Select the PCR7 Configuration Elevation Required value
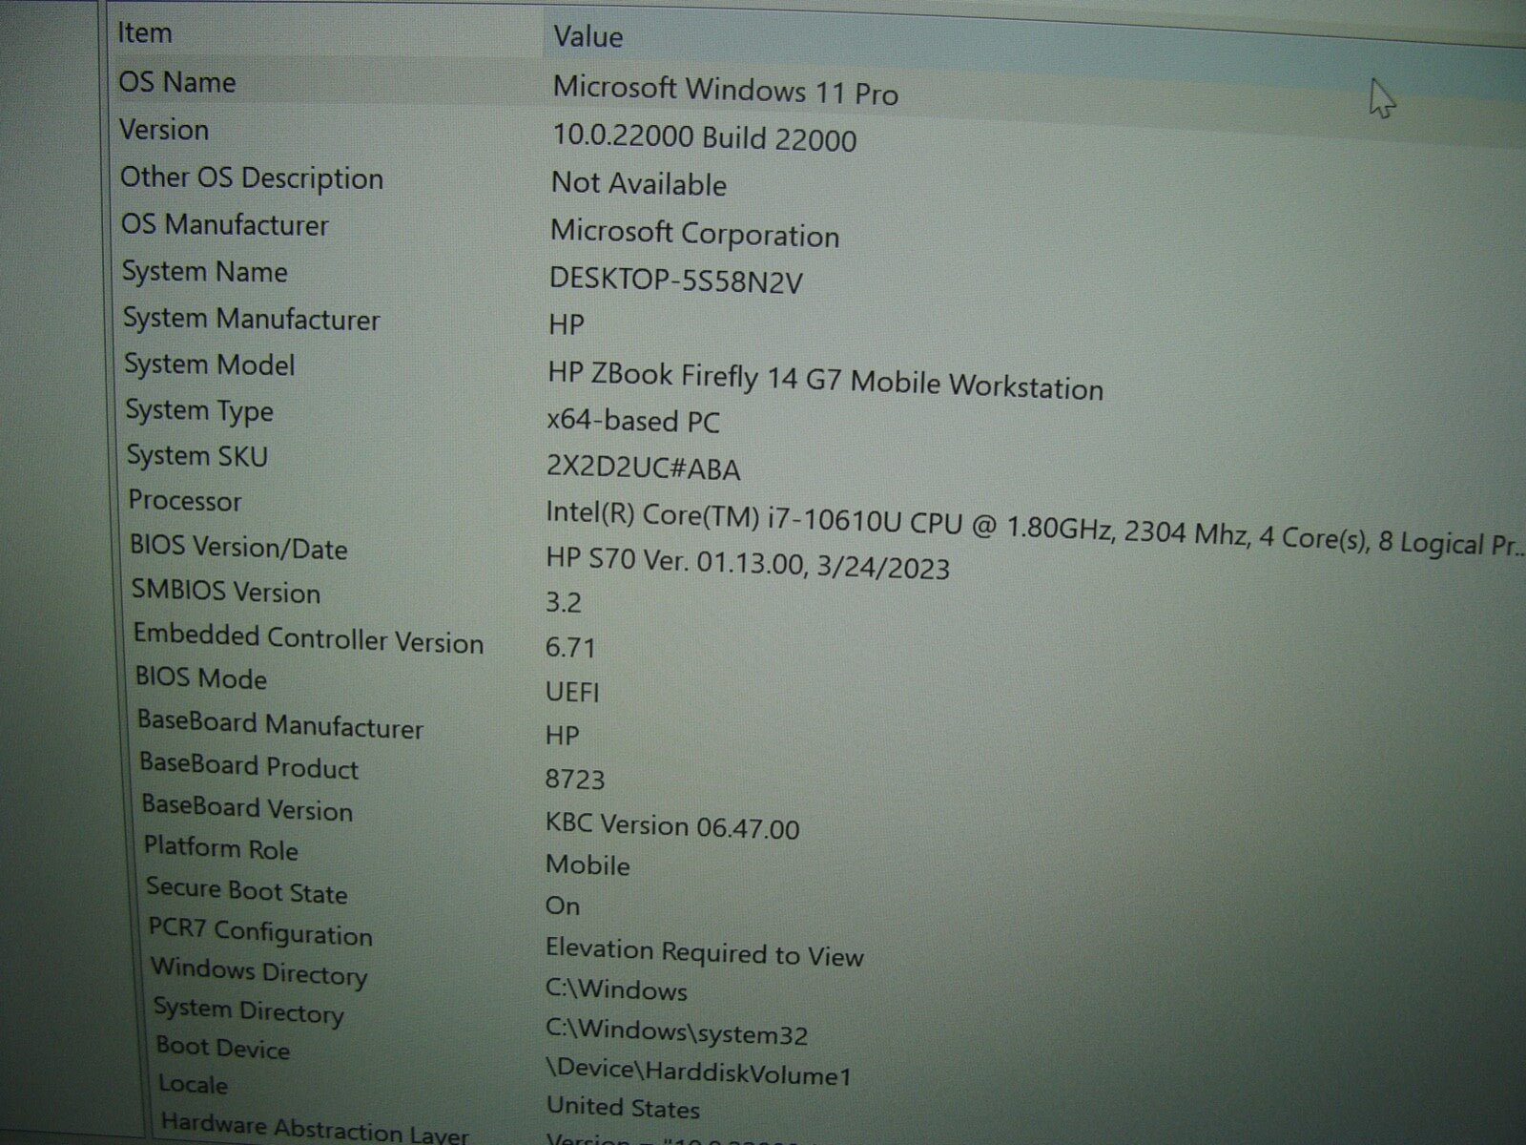 (x=704, y=953)
